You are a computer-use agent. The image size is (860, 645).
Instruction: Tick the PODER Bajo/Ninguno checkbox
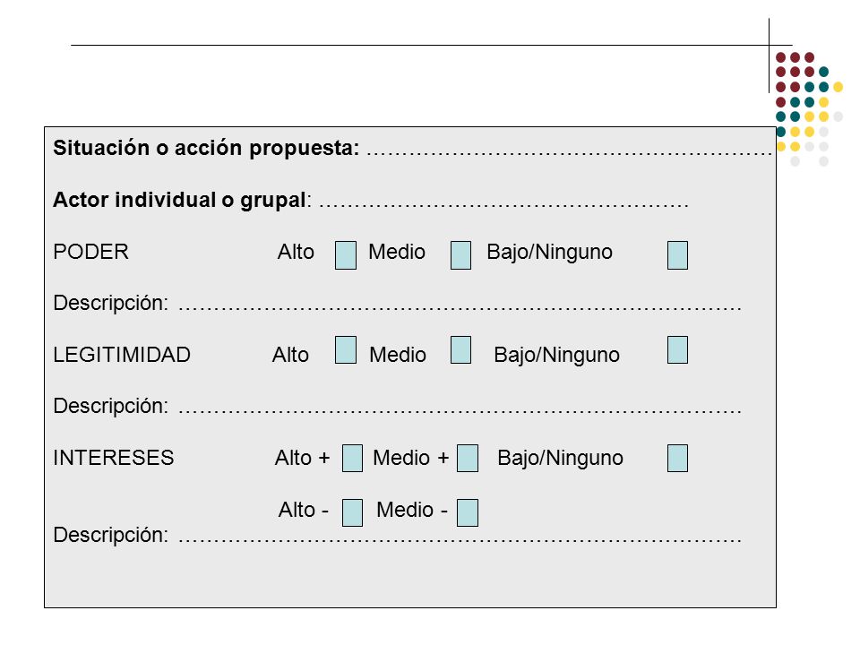click(677, 255)
